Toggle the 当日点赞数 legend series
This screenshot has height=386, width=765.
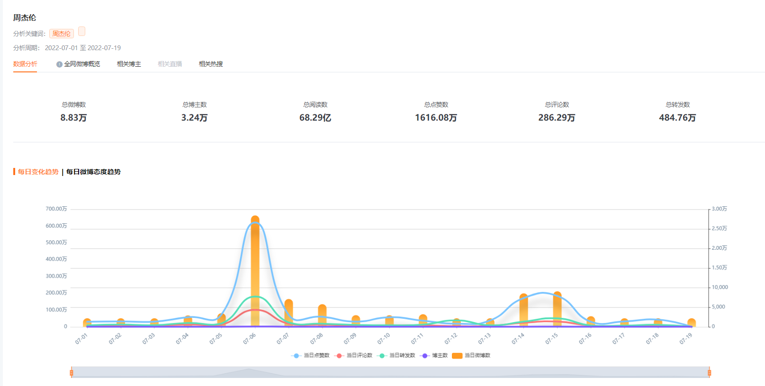tap(310, 355)
